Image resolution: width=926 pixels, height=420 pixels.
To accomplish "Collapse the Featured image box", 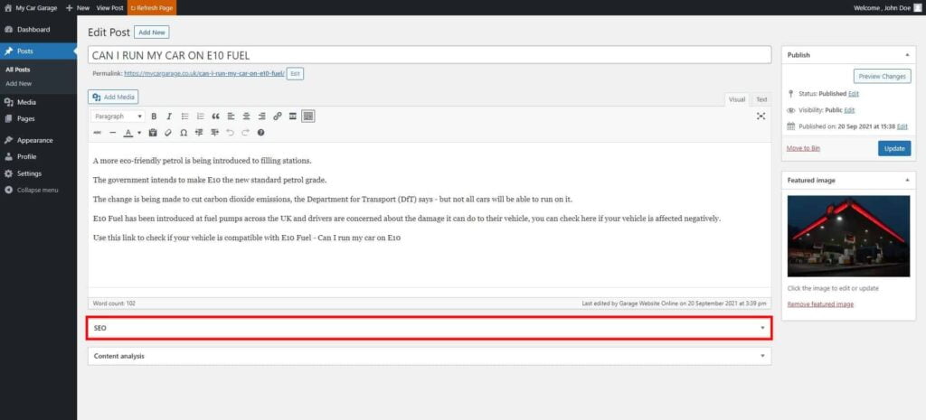I will (x=906, y=180).
